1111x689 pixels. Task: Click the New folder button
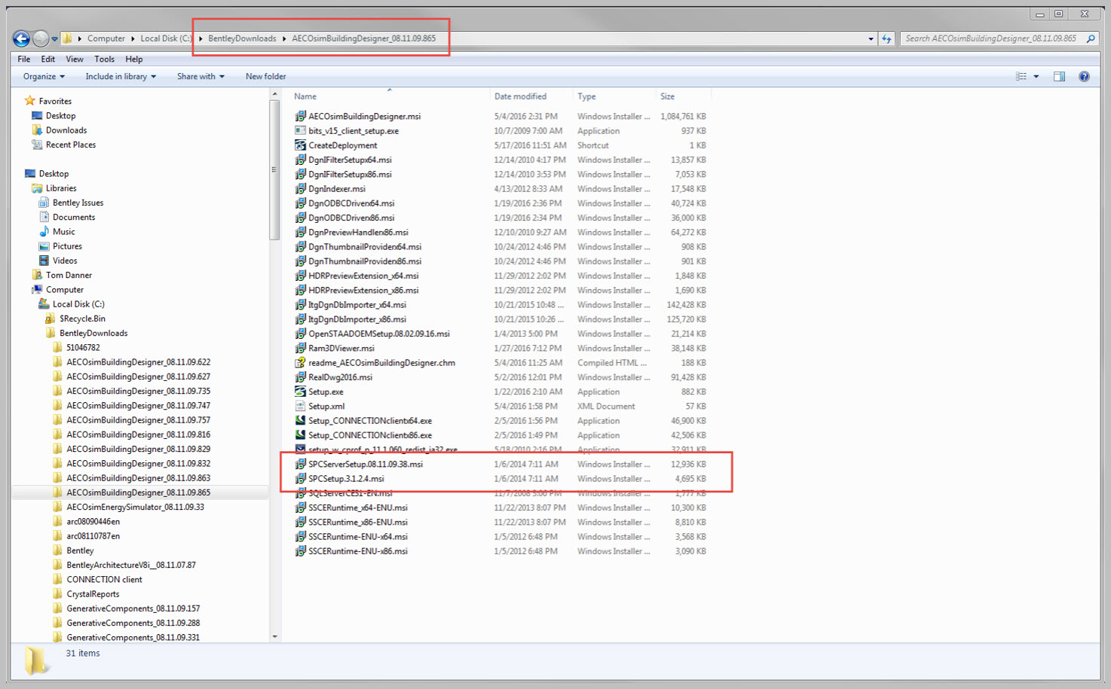(x=265, y=76)
